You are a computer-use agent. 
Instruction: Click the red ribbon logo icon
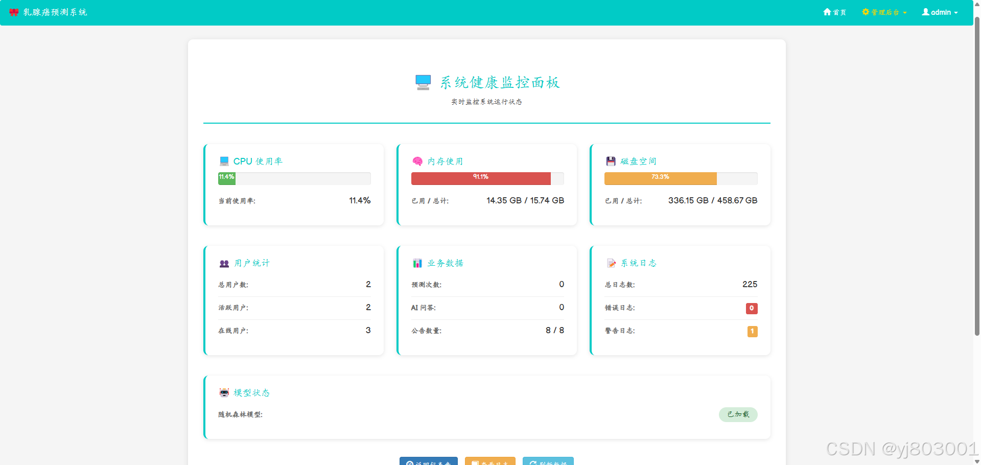tap(14, 12)
